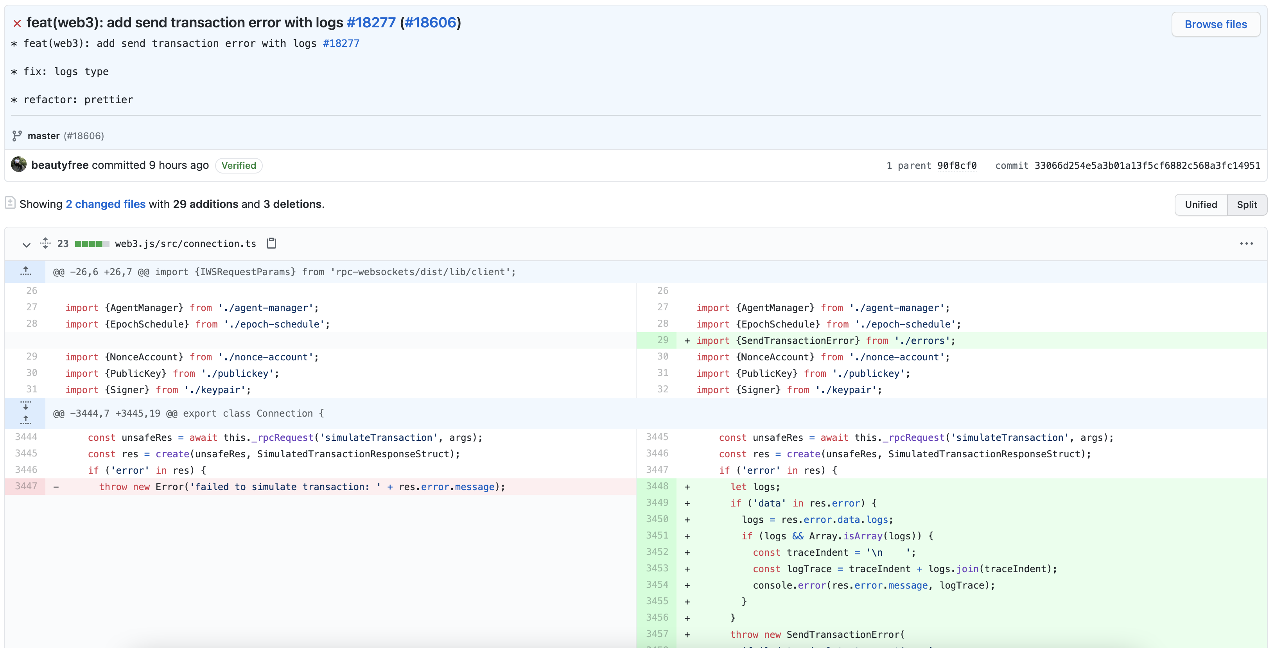The width and height of the screenshot is (1274, 648).
Task: Click the file summary icon beside Showing
Action: pyautogui.click(x=10, y=203)
